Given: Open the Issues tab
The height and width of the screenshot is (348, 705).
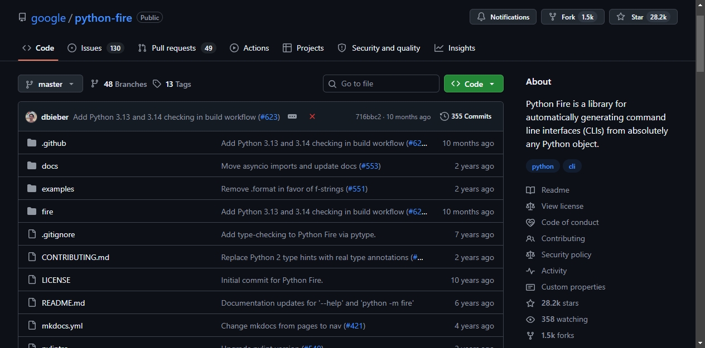Looking at the screenshot, I should click(95, 48).
